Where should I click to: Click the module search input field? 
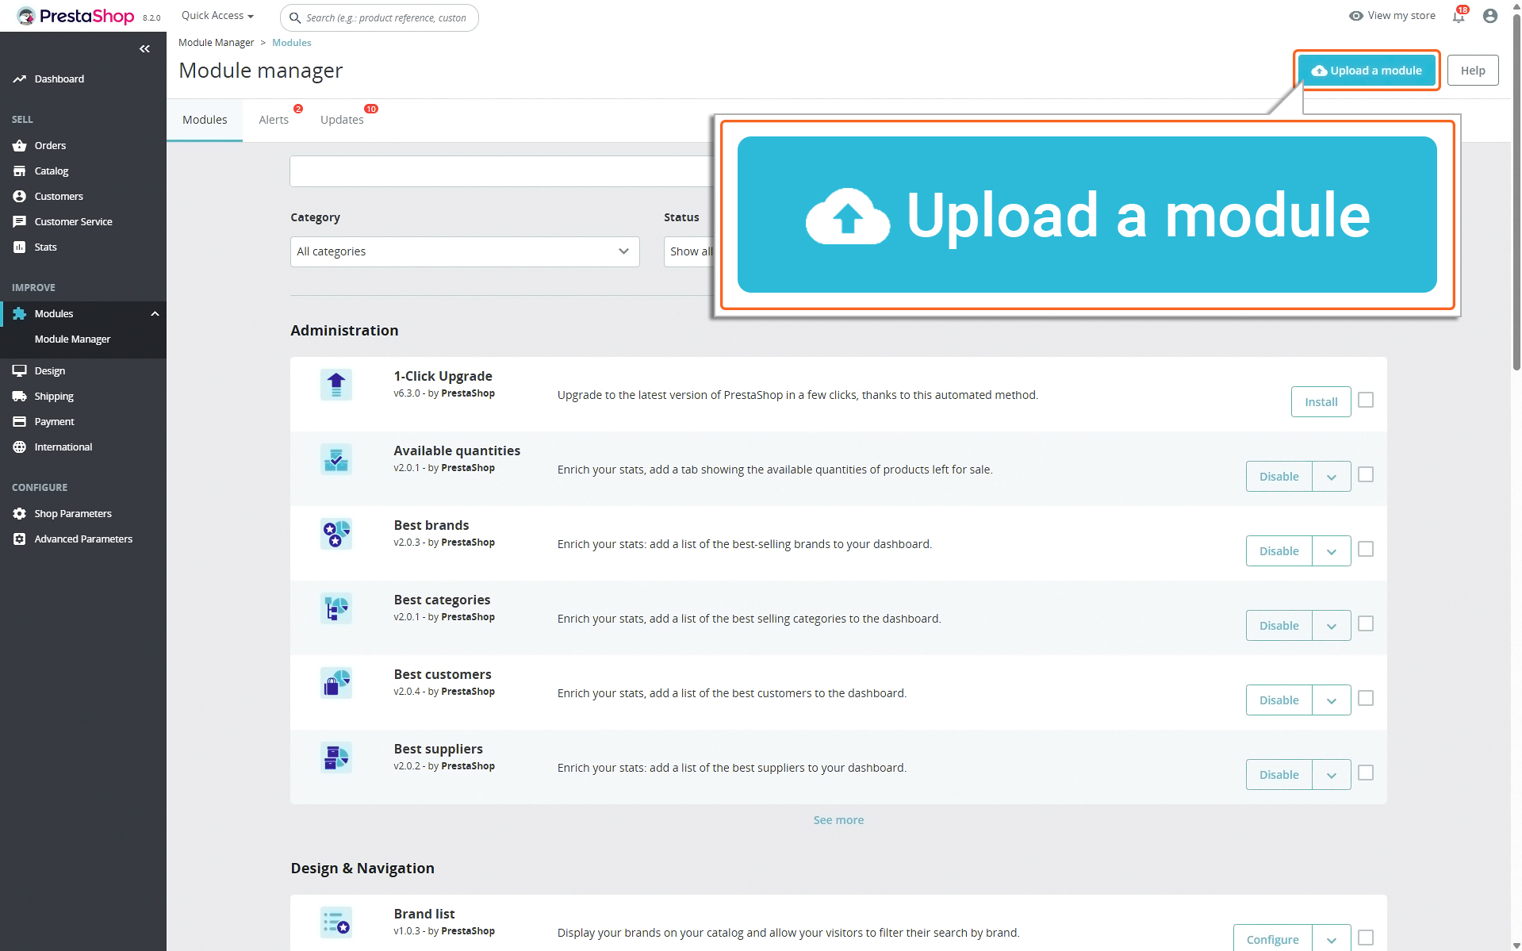[502, 171]
